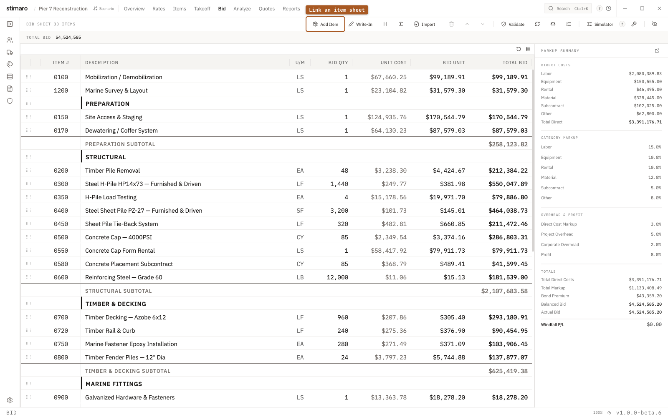Open the crews/people sidebar icon
The image size is (668, 417).
click(10, 40)
